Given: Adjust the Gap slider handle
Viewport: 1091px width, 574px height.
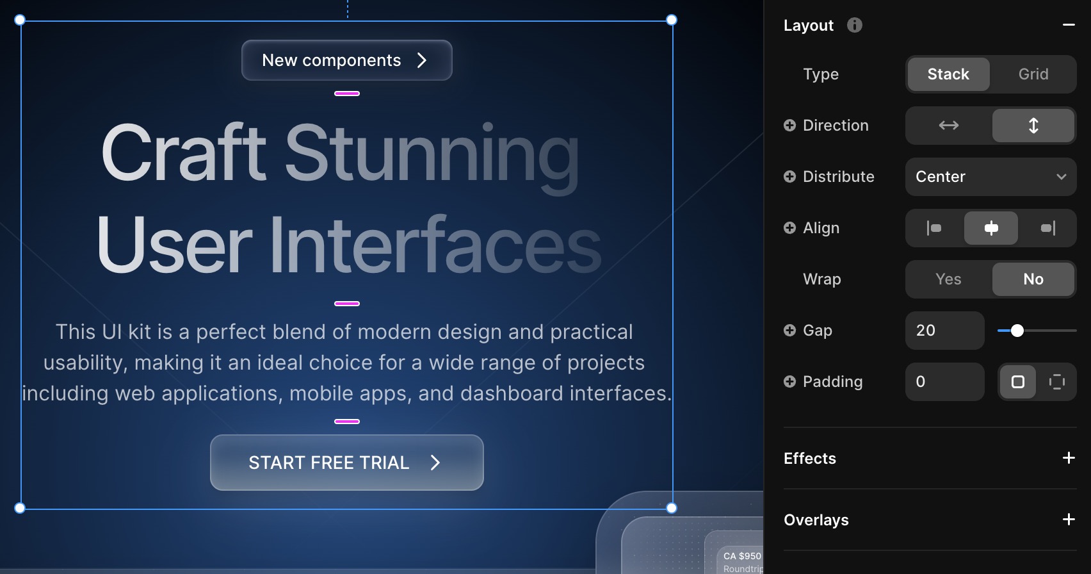Looking at the screenshot, I should (x=1017, y=331).
